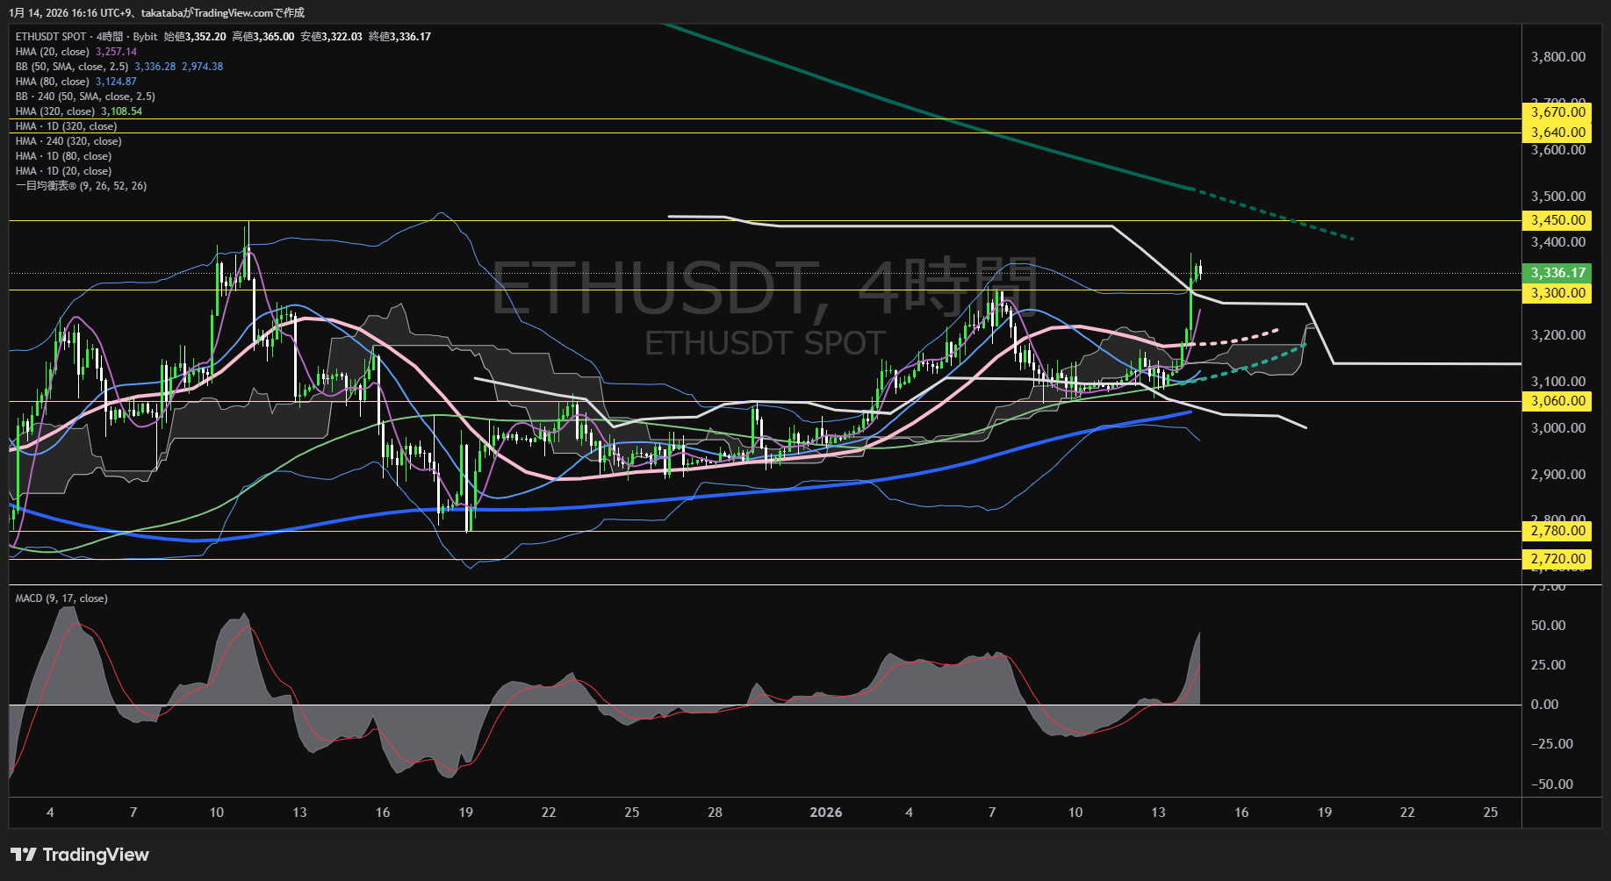1611x881 pixels.
Task: Click the 2026 marker on time axis
Action: [825, 813]
